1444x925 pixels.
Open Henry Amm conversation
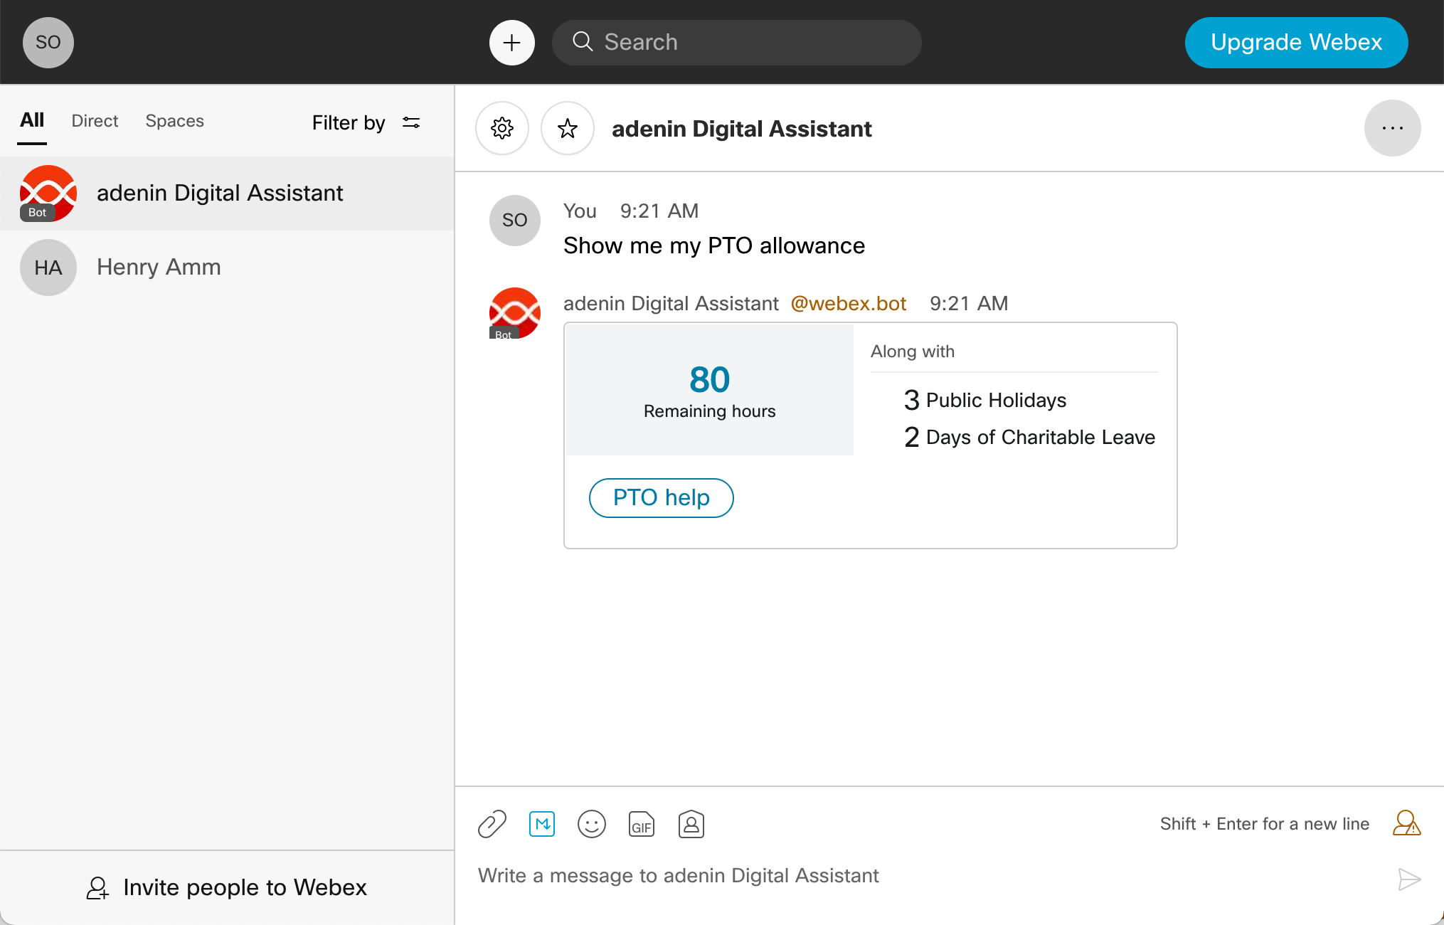tap(227, 267)
